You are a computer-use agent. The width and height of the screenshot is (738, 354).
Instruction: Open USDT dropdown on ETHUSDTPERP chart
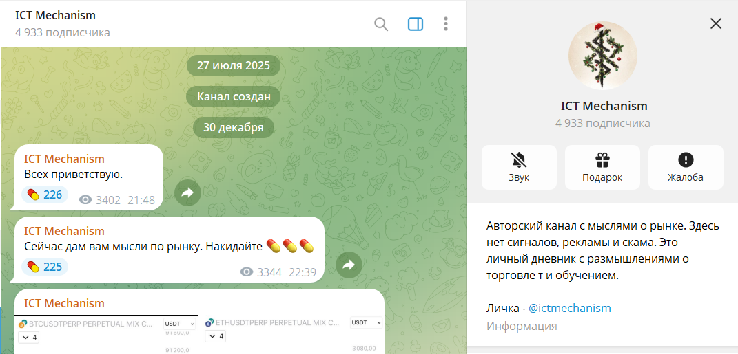366,322
